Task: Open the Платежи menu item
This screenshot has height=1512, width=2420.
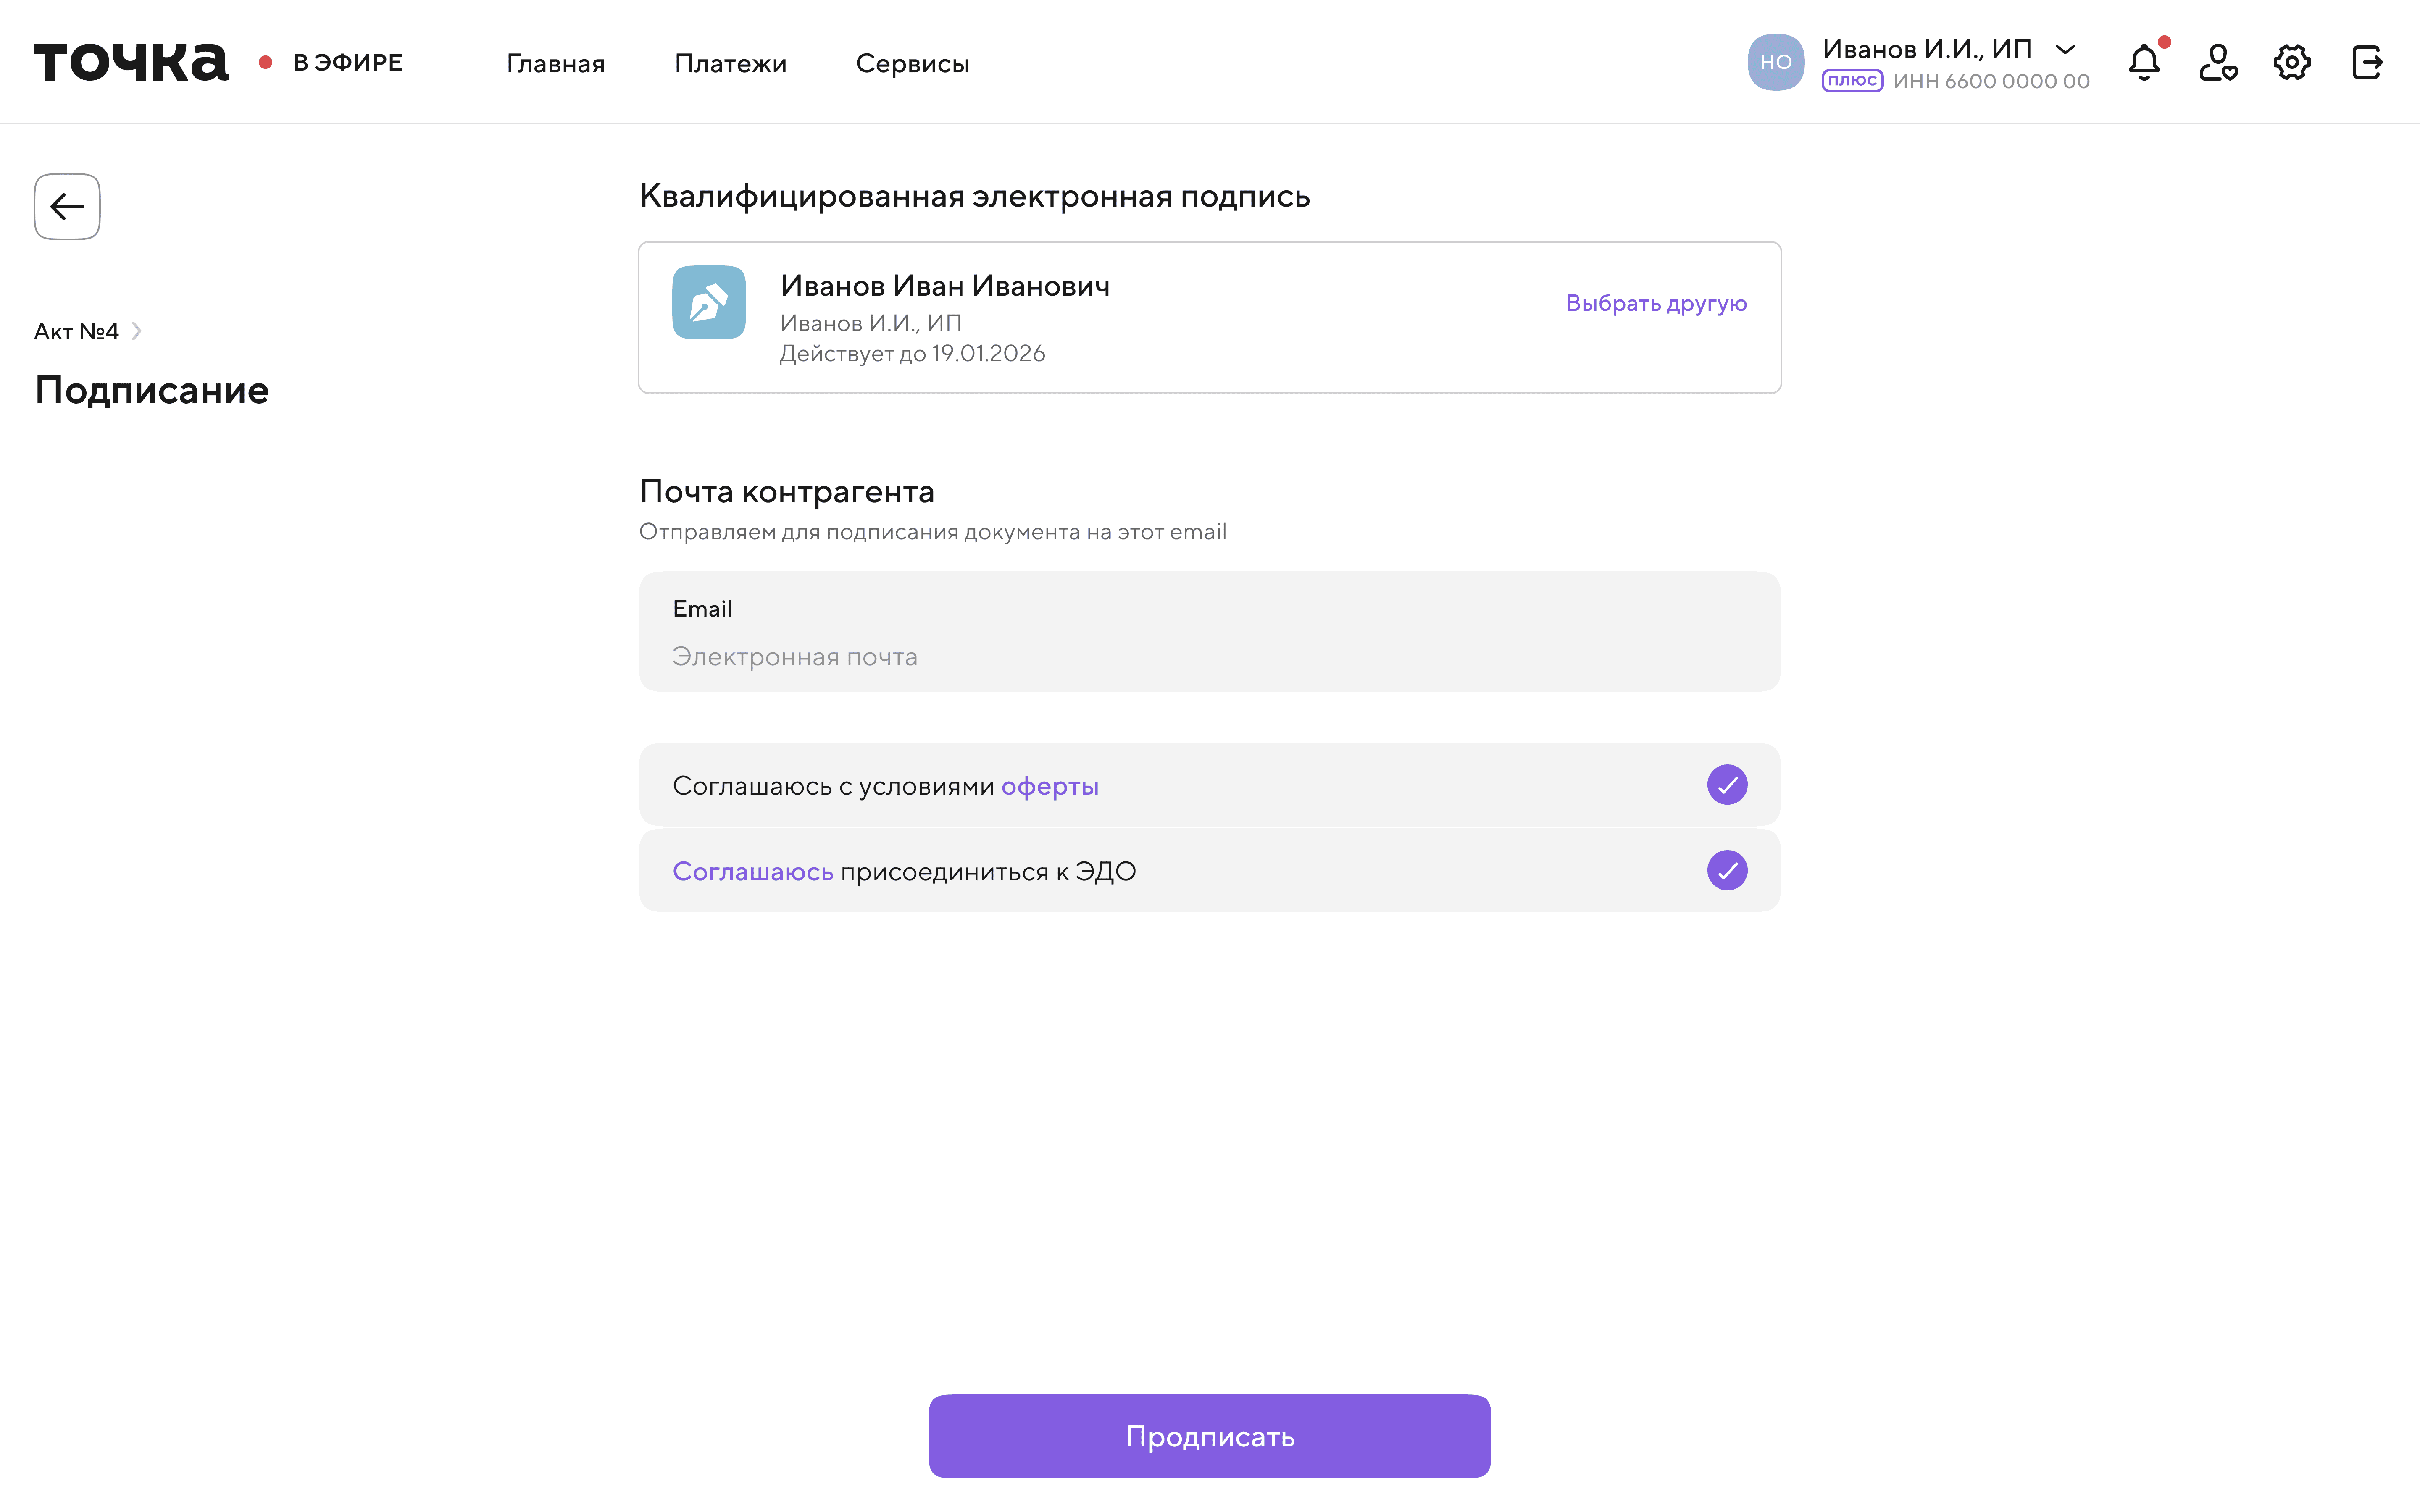Action: pos(730,64)
